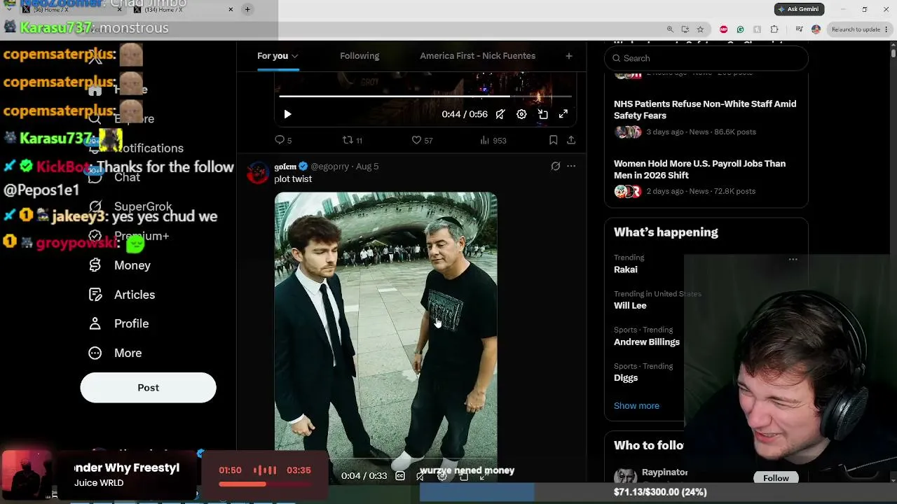
Task: Open the browser zoom indicator icon
Action: [x=671, y=29]
